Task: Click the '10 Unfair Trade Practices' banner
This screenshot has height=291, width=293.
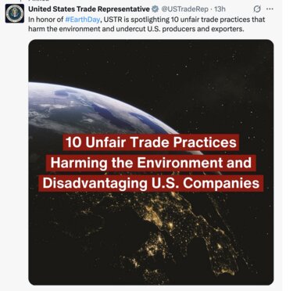Action: [151, 142]
